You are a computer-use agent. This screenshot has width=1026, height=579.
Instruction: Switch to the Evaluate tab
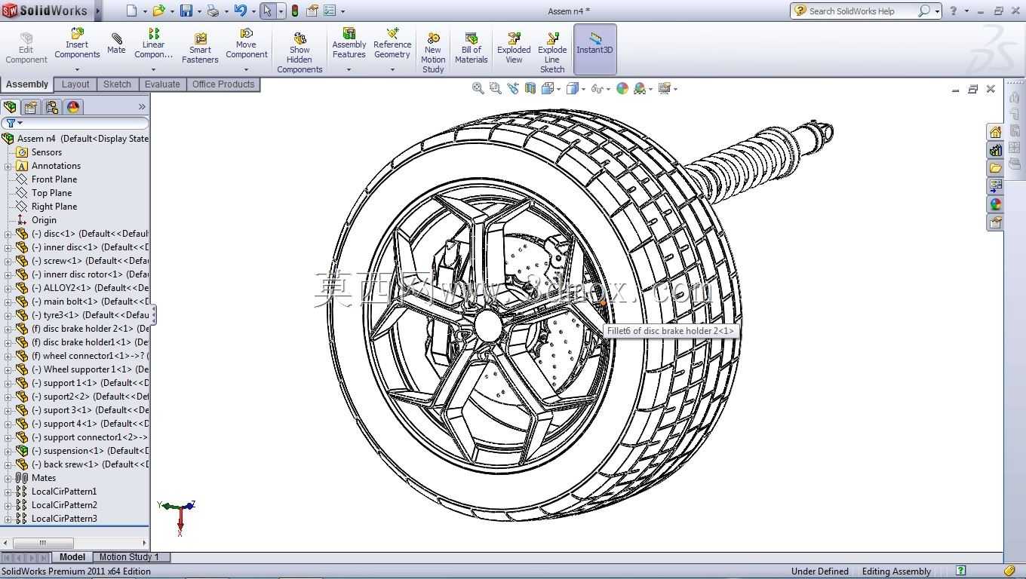[x=162, y=84]
